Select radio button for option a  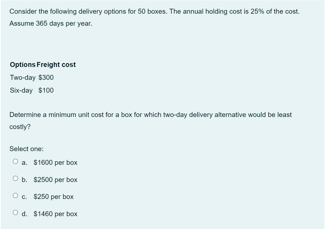(x=16, y=161)
